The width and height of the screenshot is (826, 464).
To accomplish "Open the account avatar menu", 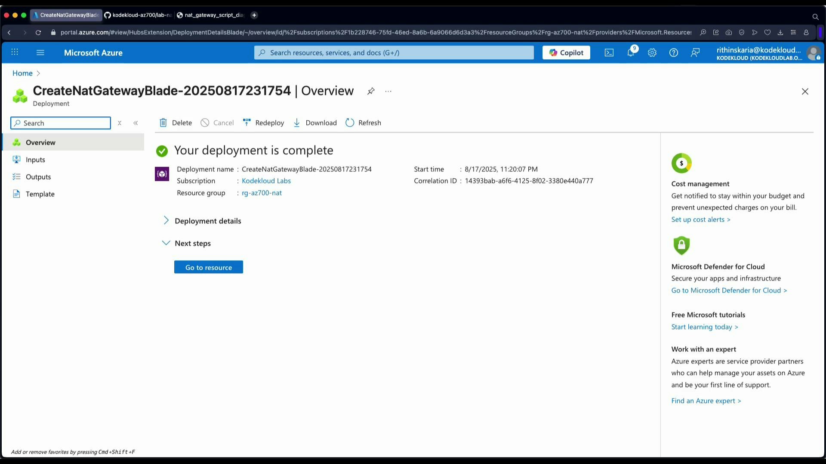I will (x=814, y=53).
